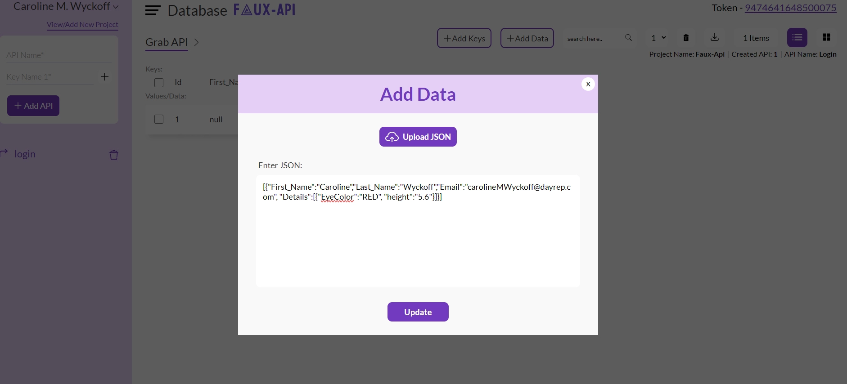Open the page number dropdown showing 1

point(658,38)
